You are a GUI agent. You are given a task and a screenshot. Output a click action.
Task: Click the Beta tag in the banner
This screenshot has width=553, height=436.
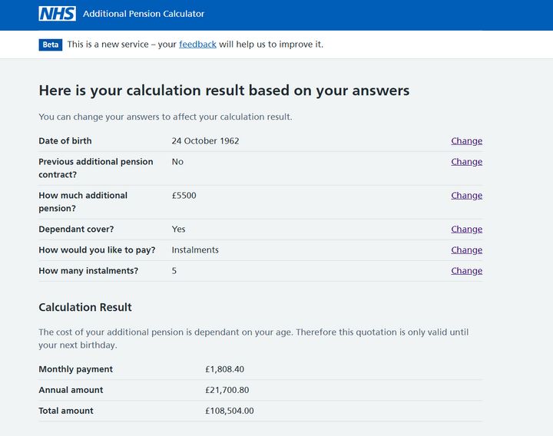(x=50, y=45)
